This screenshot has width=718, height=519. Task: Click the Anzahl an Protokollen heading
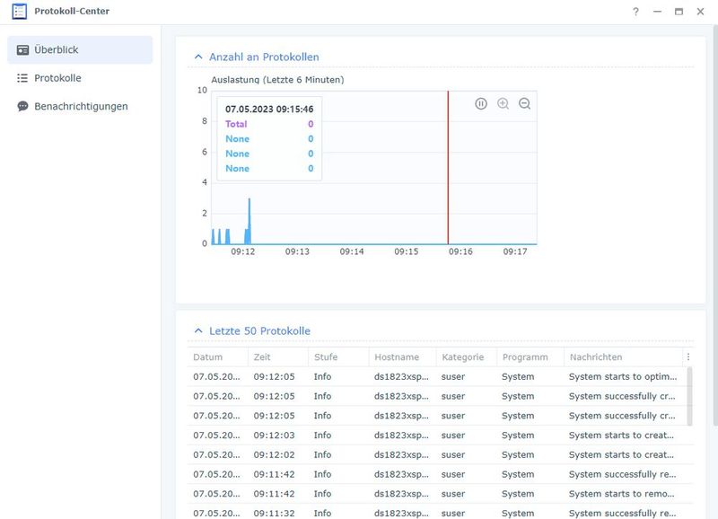click(264, 56)
